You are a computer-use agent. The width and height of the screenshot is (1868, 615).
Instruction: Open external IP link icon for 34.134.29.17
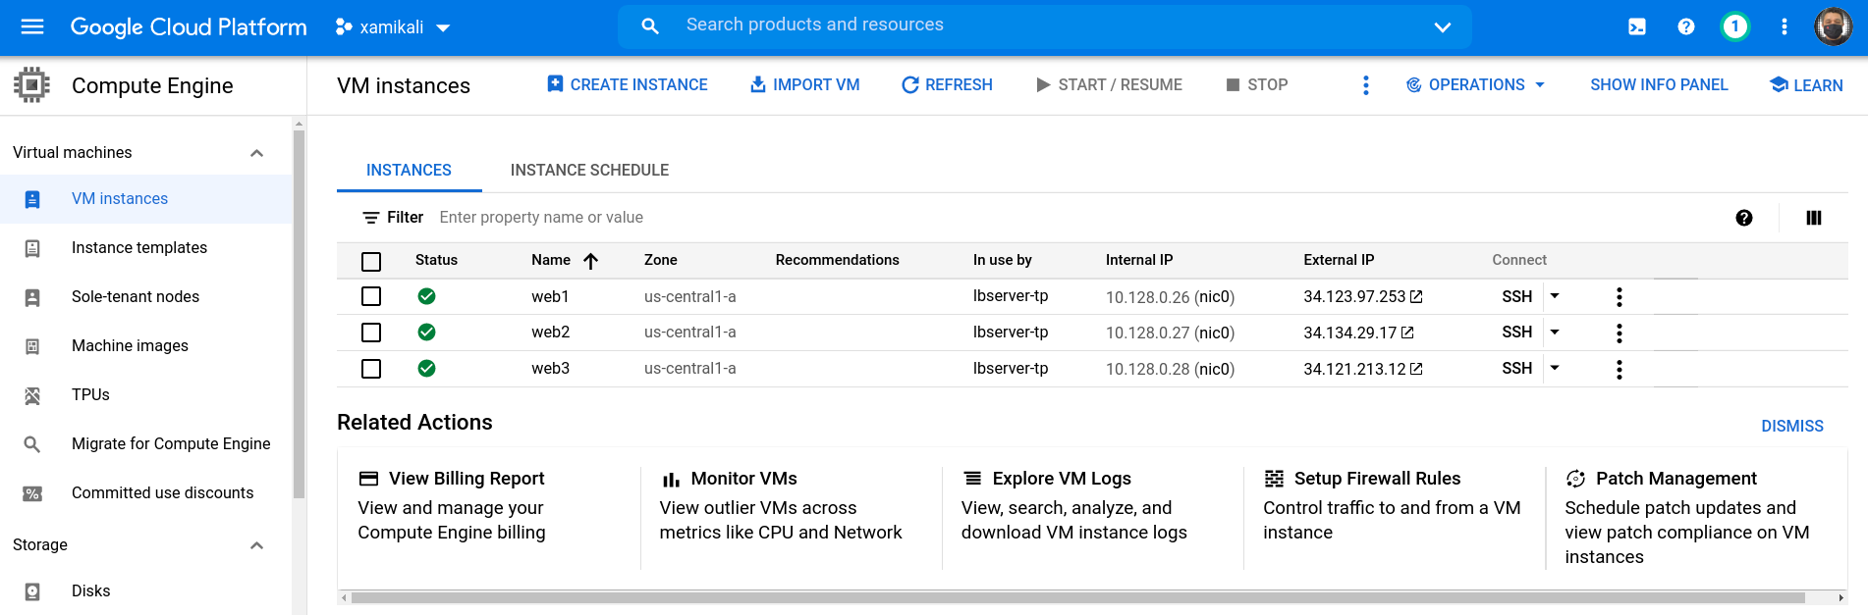click(x=1407, y=333)
